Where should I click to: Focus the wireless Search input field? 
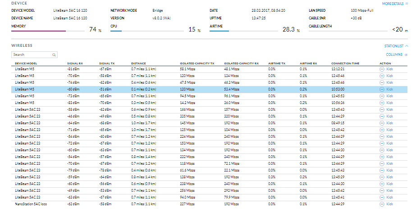click(35, 54)
